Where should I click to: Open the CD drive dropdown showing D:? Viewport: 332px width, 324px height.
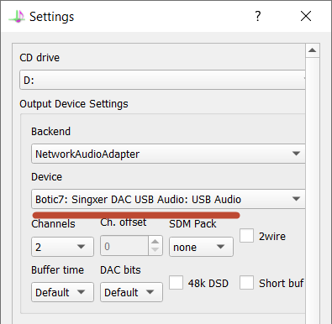(x=162, y=80)
